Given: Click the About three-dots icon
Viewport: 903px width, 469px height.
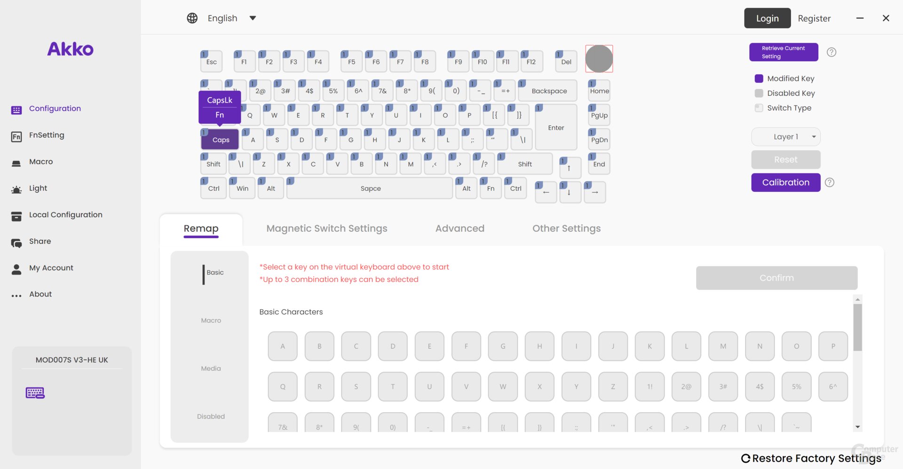Looking at the screenshot, I should point(16,296).
